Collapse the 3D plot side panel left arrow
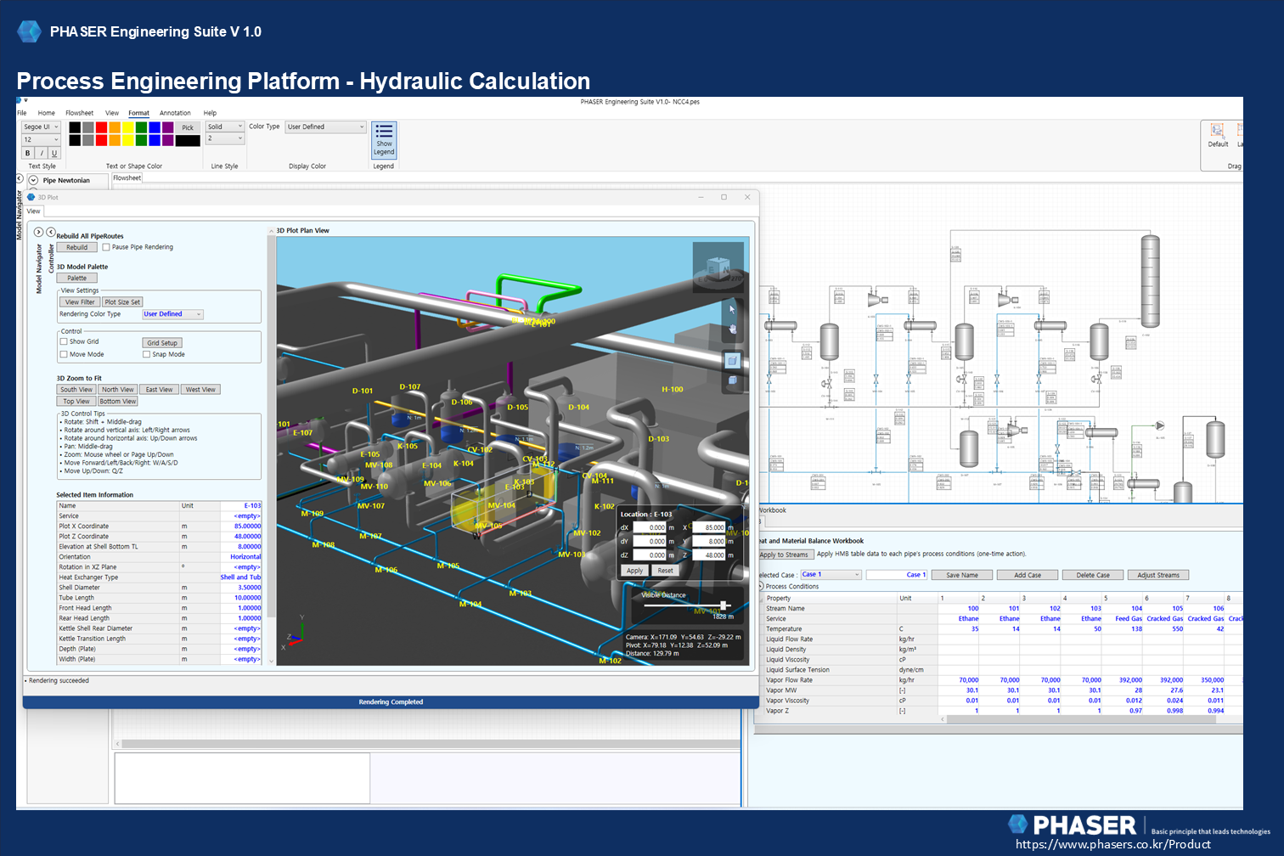The width and height of the screenshot is (1284, 856). point(51,232)
